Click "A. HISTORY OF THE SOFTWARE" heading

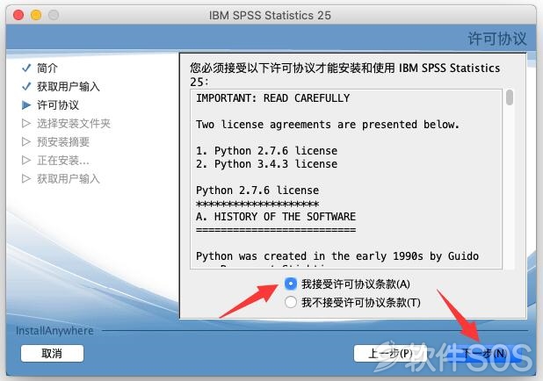coord(276,217)
